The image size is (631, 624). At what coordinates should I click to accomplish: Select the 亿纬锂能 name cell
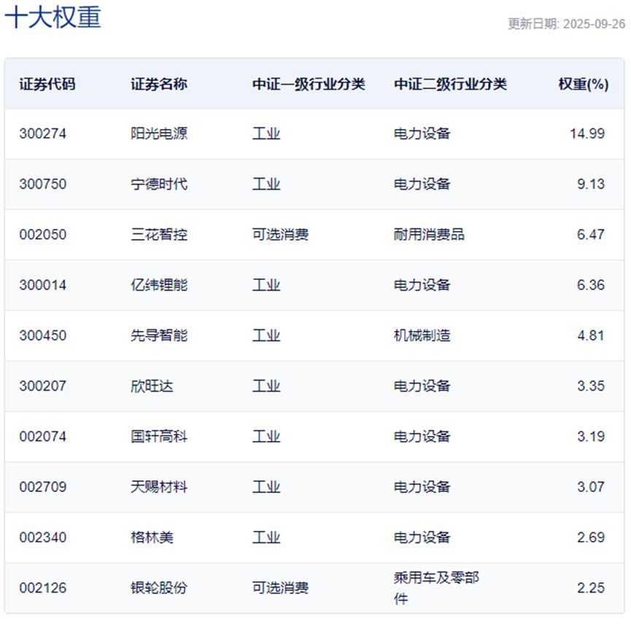pos(159,285)
